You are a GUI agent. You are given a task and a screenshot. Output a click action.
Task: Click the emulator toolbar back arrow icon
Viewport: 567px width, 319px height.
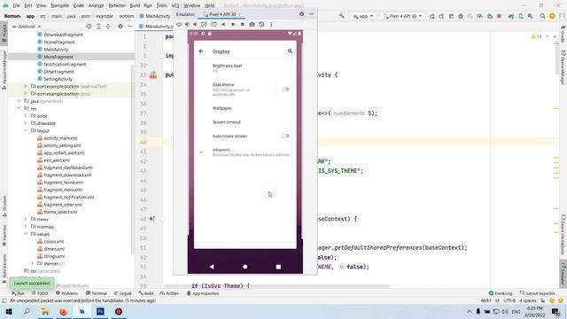[223, 24]
